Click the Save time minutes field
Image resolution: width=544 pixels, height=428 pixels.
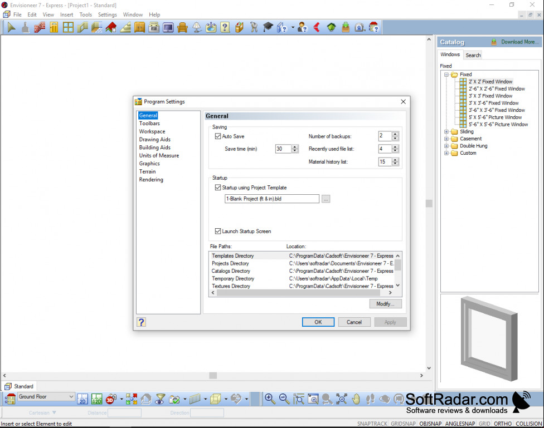pyautogui.click(x=284, y=149)
